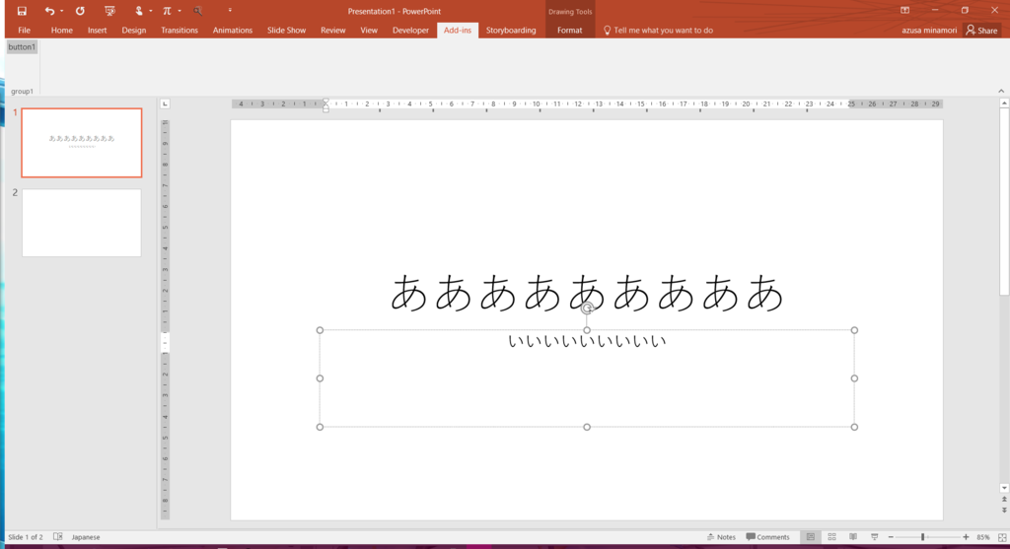Click the button1 add-in button
This screenshot has width=1010, height=549.
22,47
